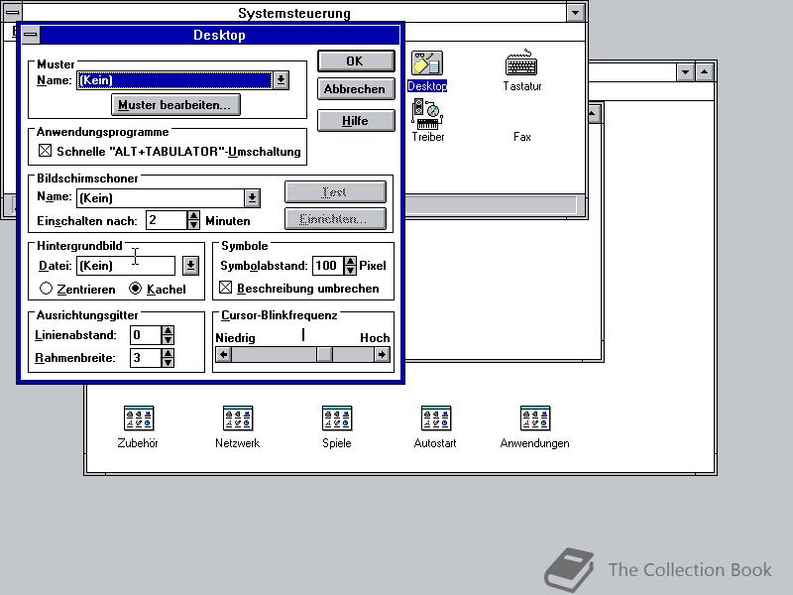Click the Fax label in Systemsteuerung
This screenshot has height=595, width=793.
coord(522,137)
